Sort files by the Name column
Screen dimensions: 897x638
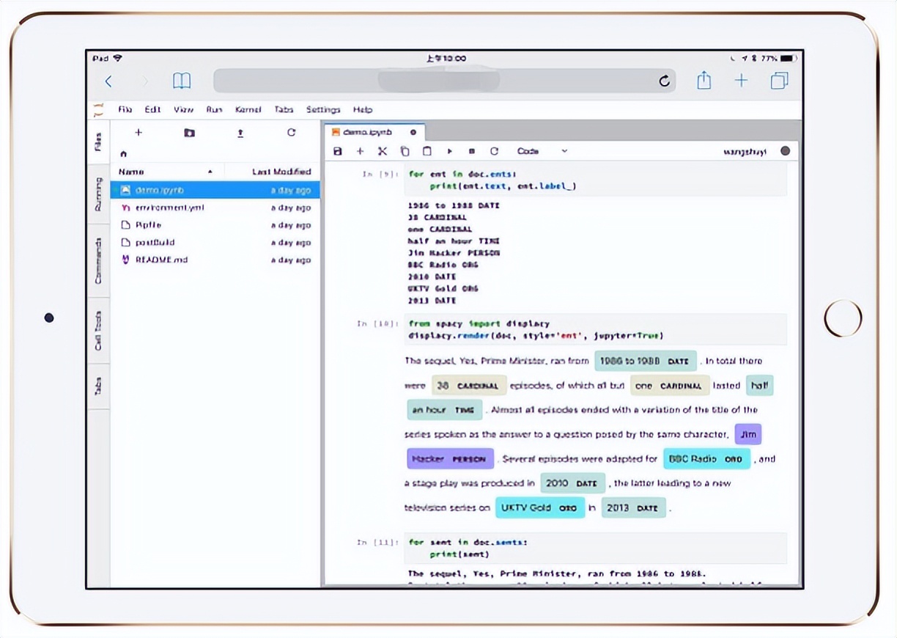pyautogui.click(x=132, y=172)
